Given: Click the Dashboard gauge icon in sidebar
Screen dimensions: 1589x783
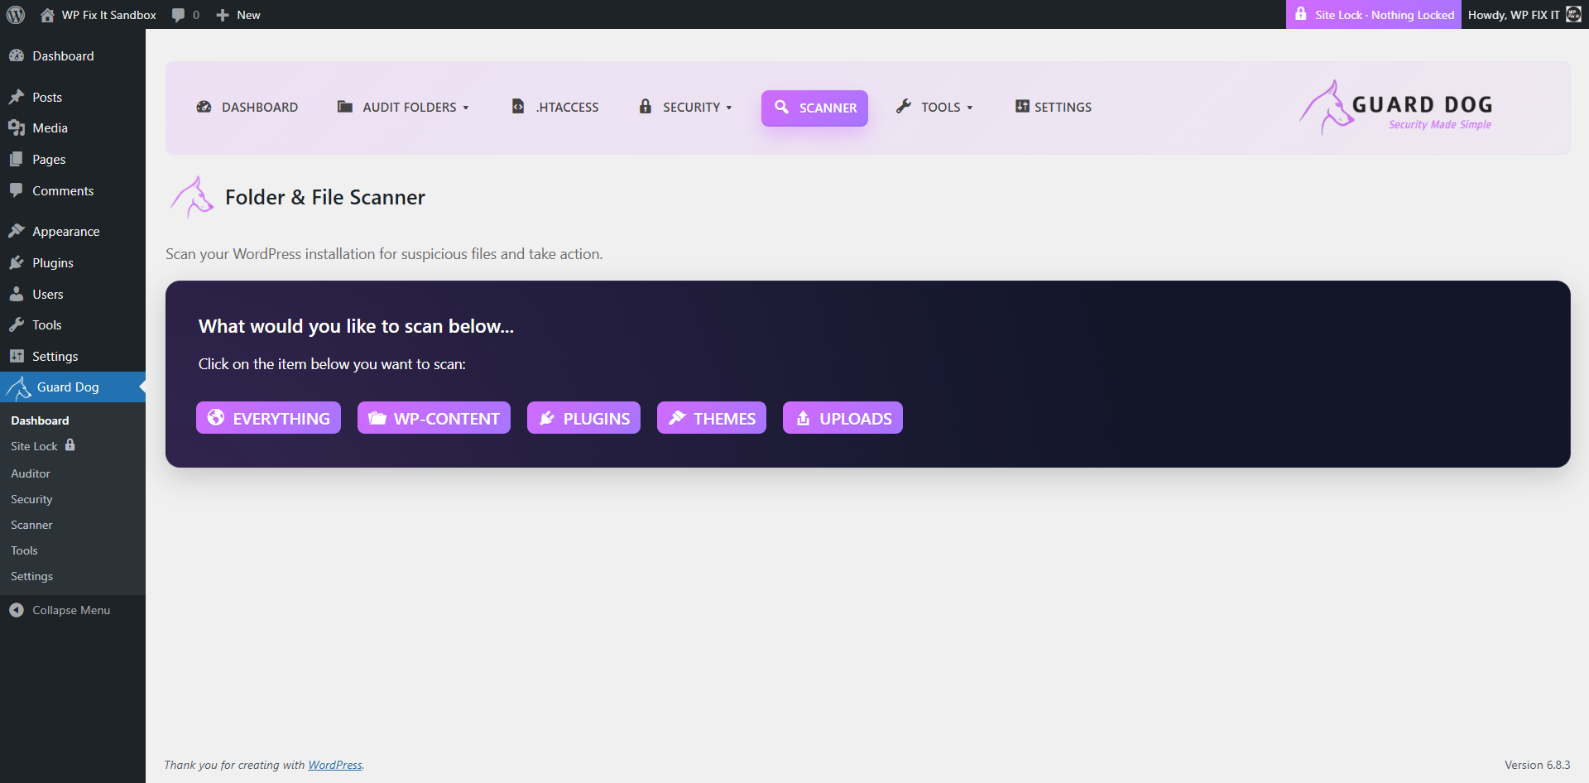Looking at the screenshot, I should coord(17,55).
